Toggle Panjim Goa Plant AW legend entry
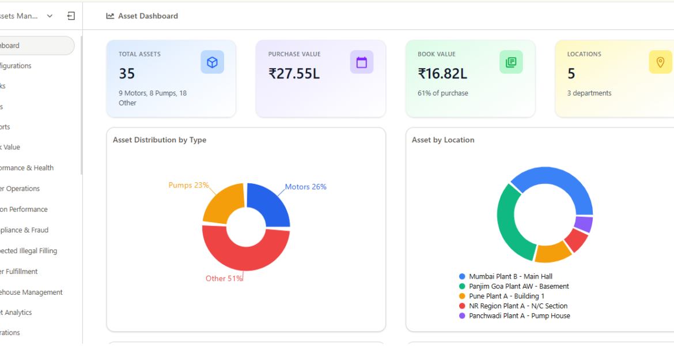 click(518, 287)
